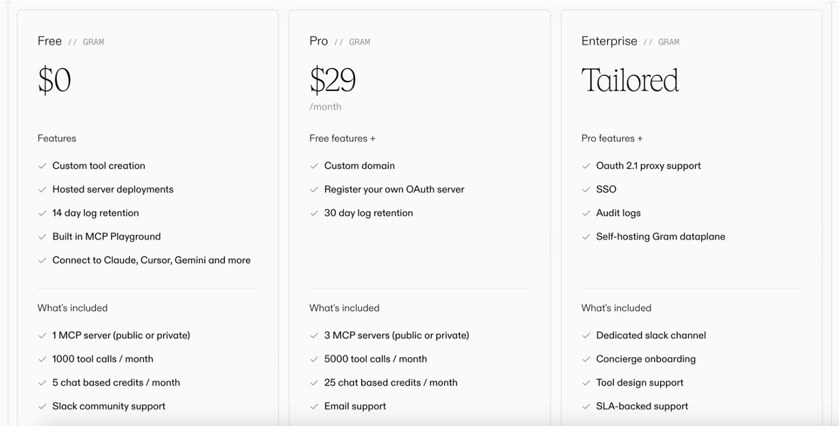This screenshot has height=426, width=839.
Task: Click the checkmark beside 1000 tool calls / month
Action: pos(42,359)
